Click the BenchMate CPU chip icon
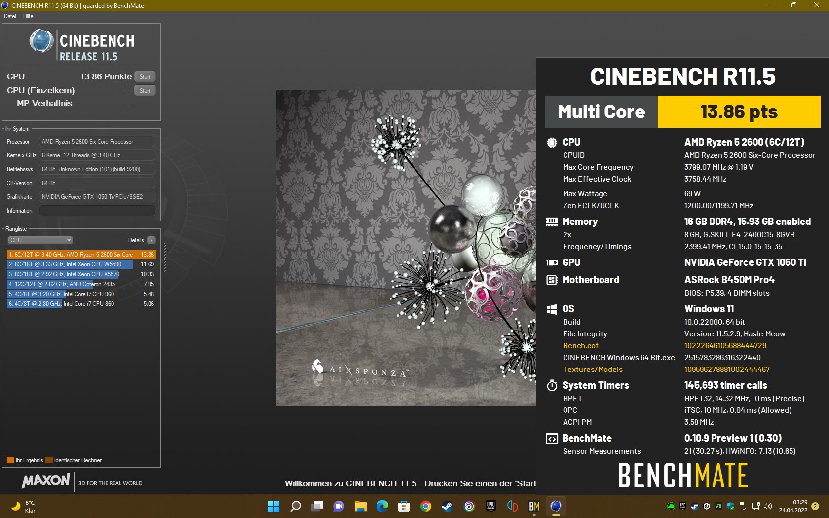829x518 pixels. coord(552,142)
